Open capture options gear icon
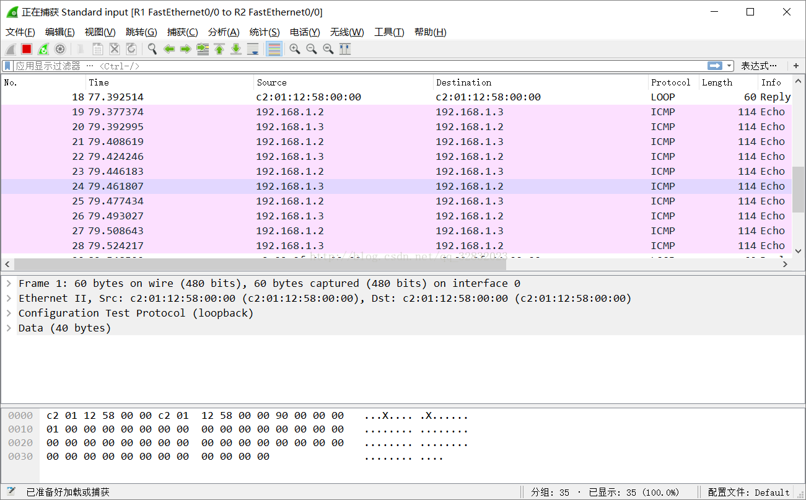This screenshot has height=500, width=806. point(60,49)
